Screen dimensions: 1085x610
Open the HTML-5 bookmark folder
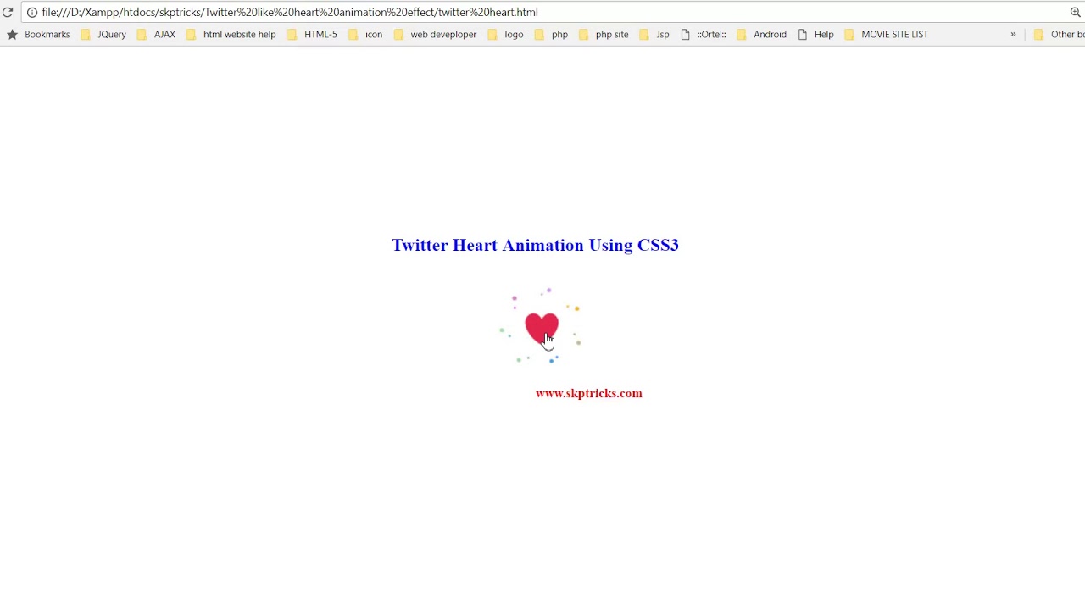(x=312, y=34)
